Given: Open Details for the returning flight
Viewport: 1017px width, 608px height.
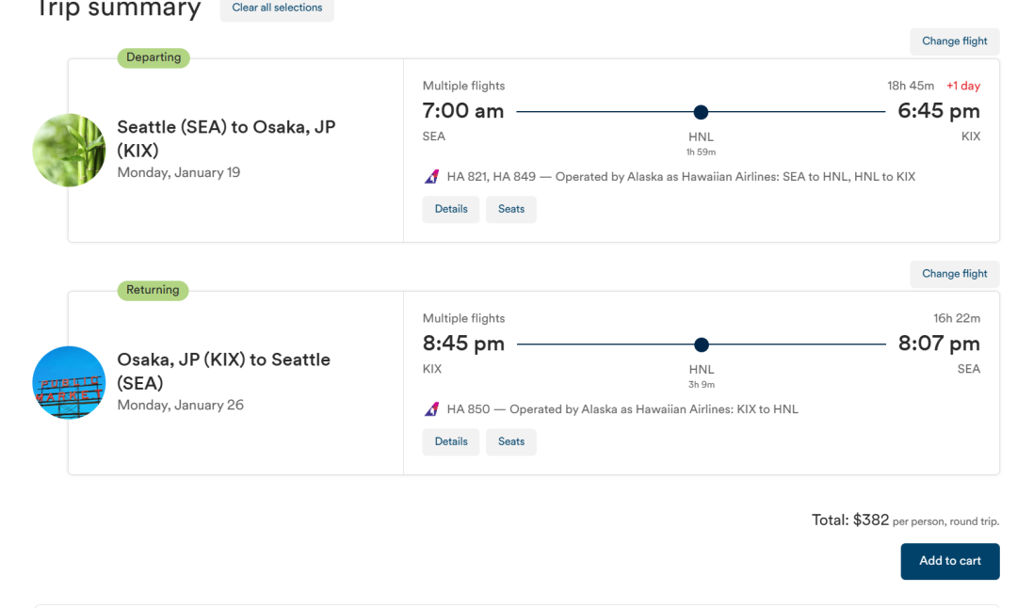Looking at the screenshot, I should coord(451,441).
